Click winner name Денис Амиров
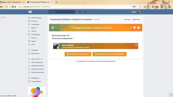The image size is (173, 97). pyautogui.click(x=68, y=45)
